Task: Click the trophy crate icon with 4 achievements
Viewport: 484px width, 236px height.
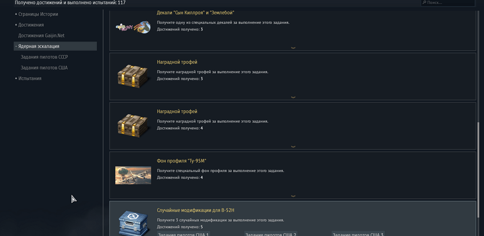Action: click(133, 126)
